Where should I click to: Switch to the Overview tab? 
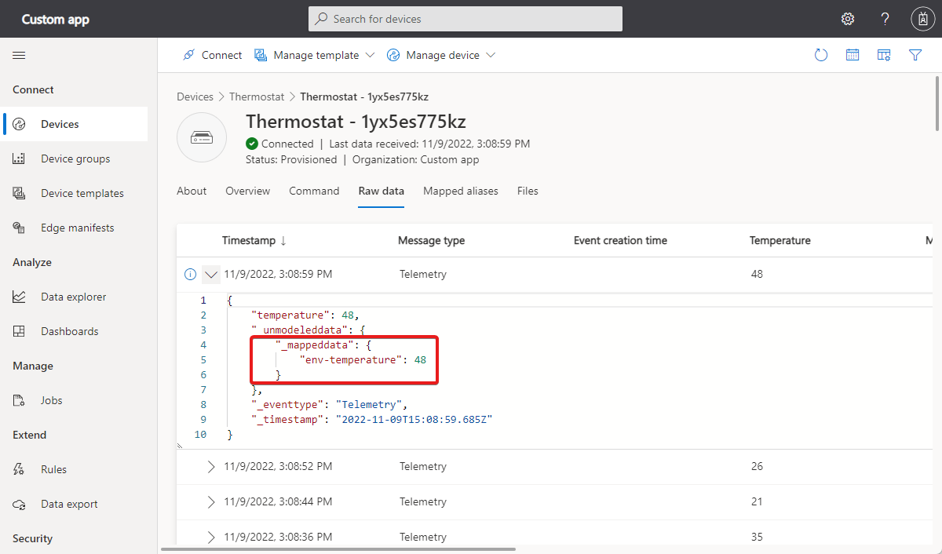click(247, 191)
